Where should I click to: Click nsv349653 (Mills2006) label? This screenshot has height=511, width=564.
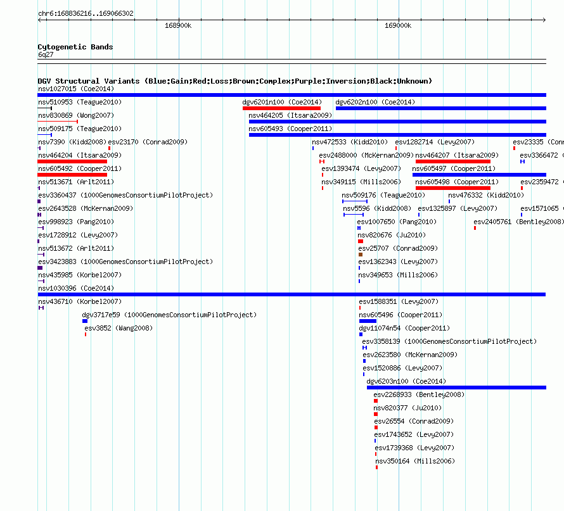pos(398,275)
